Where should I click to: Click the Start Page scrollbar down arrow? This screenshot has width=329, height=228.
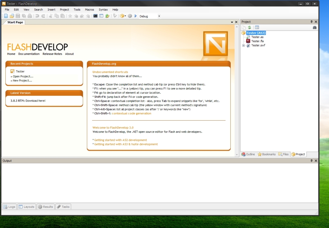click(237, 155)
